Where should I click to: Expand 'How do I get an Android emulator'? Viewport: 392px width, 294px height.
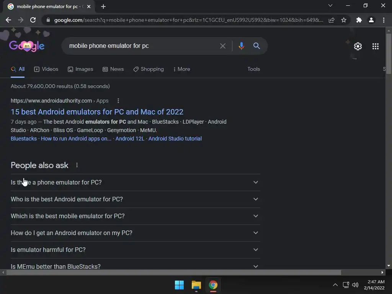coord(135,233)
